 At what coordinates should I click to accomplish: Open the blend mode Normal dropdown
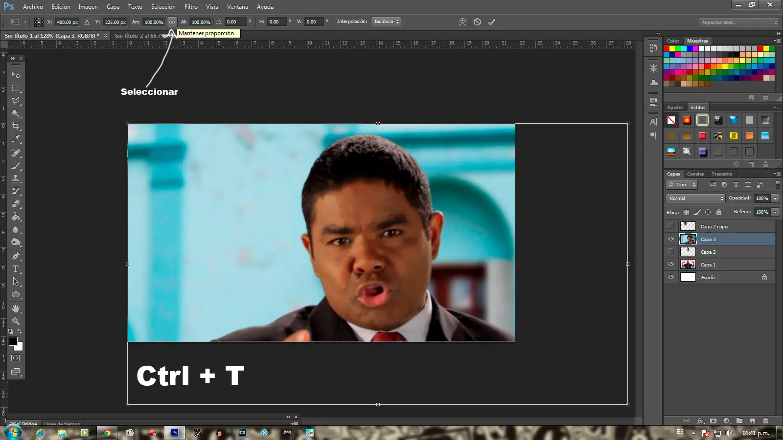click(x=695, y=198)
